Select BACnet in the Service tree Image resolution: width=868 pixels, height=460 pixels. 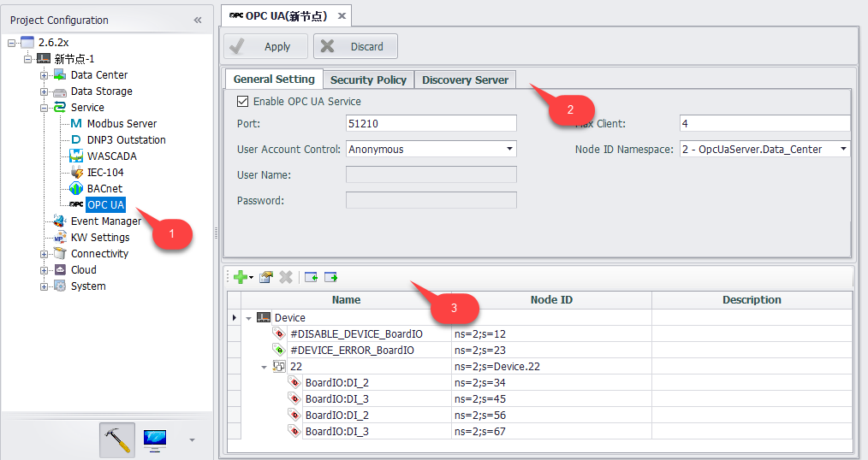pos(104,188)
